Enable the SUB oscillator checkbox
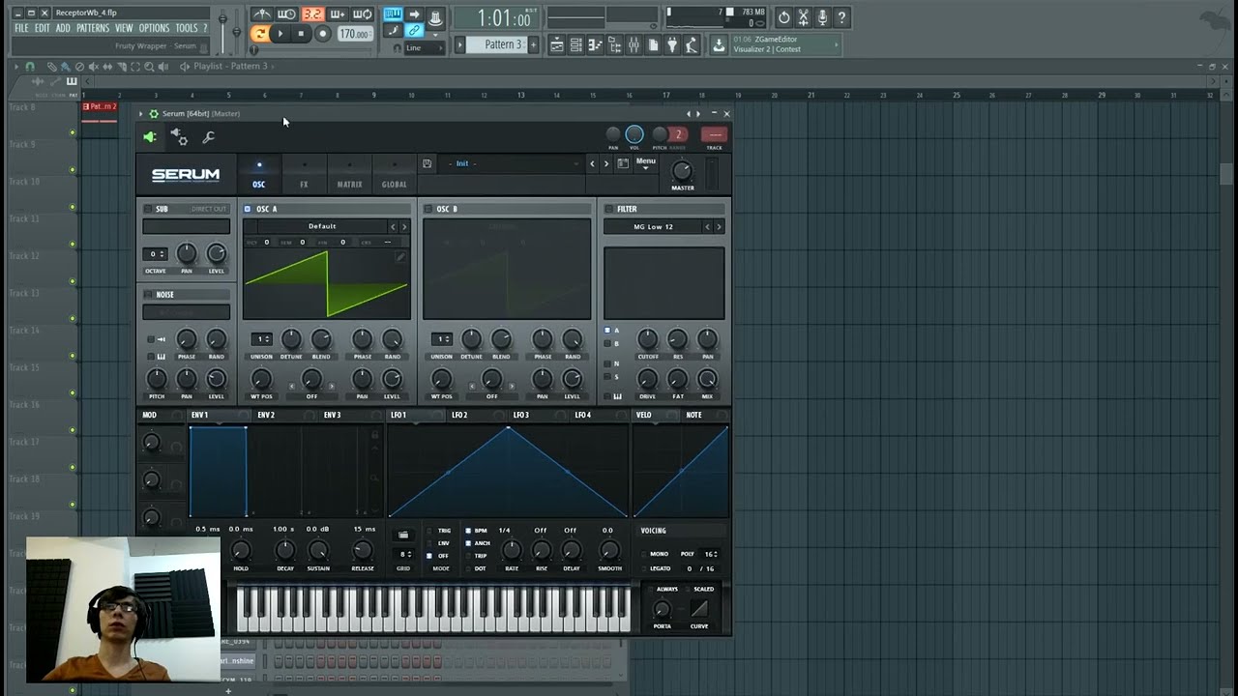Image resolution: width=1238 pixels, height=696 pixels. click(148, 209)
